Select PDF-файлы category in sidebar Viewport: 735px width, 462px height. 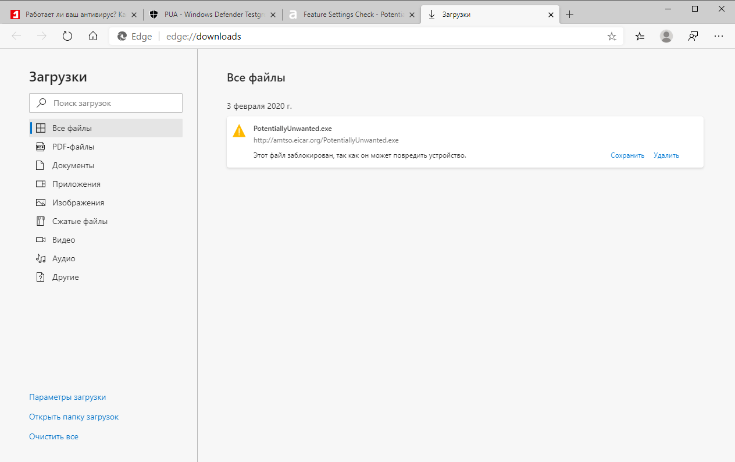(73, 147)
